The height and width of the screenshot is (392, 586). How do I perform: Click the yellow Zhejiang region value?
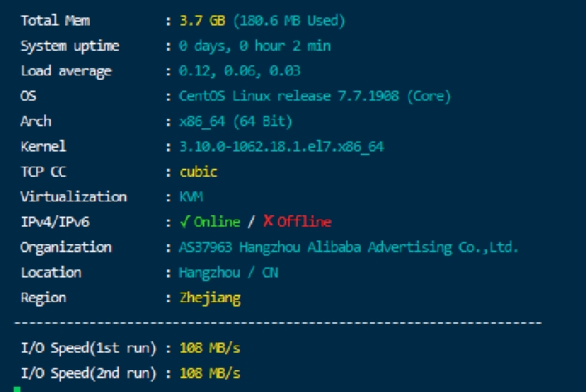click(210, 298)
